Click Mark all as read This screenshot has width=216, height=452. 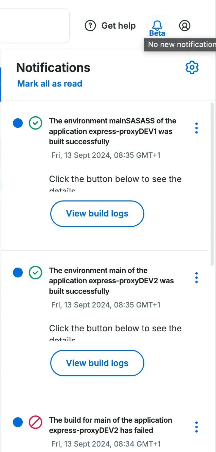(x=50, y=84)
